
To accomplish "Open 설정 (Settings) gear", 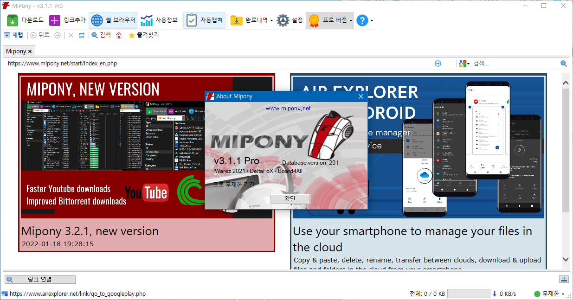I will 290,20.
